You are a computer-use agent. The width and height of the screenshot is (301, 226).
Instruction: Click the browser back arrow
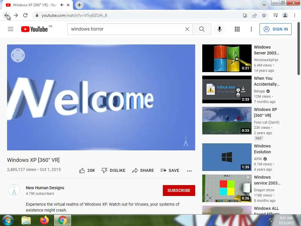pos(6,15)
